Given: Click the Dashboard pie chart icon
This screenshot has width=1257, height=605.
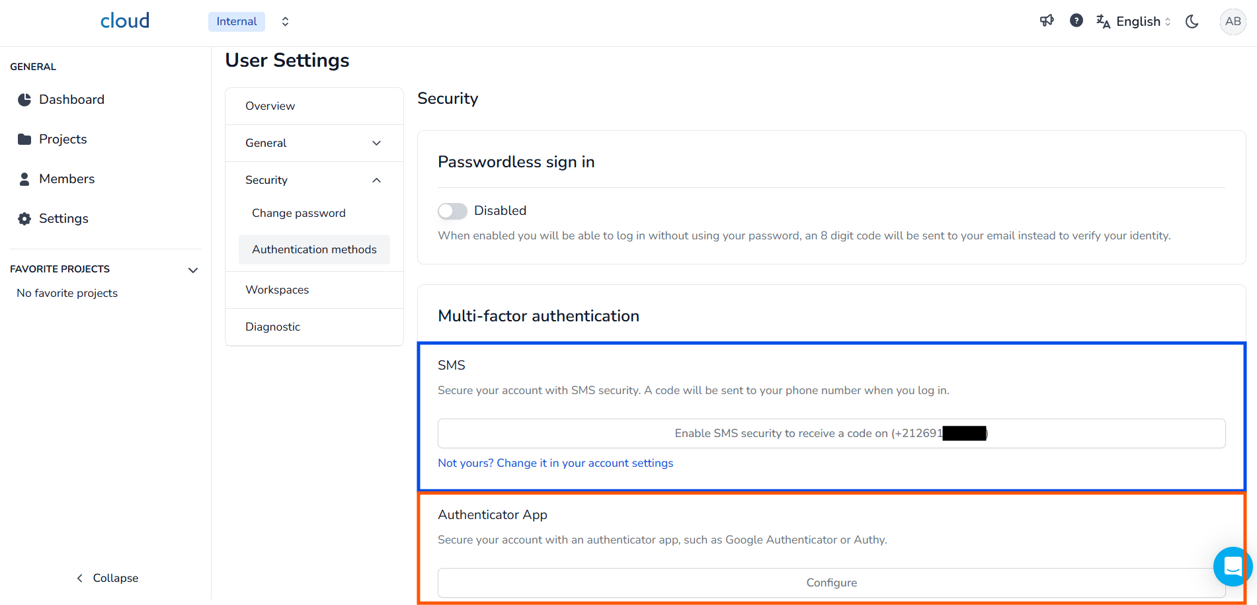Looking at the screenshot, I should point(24,100).
